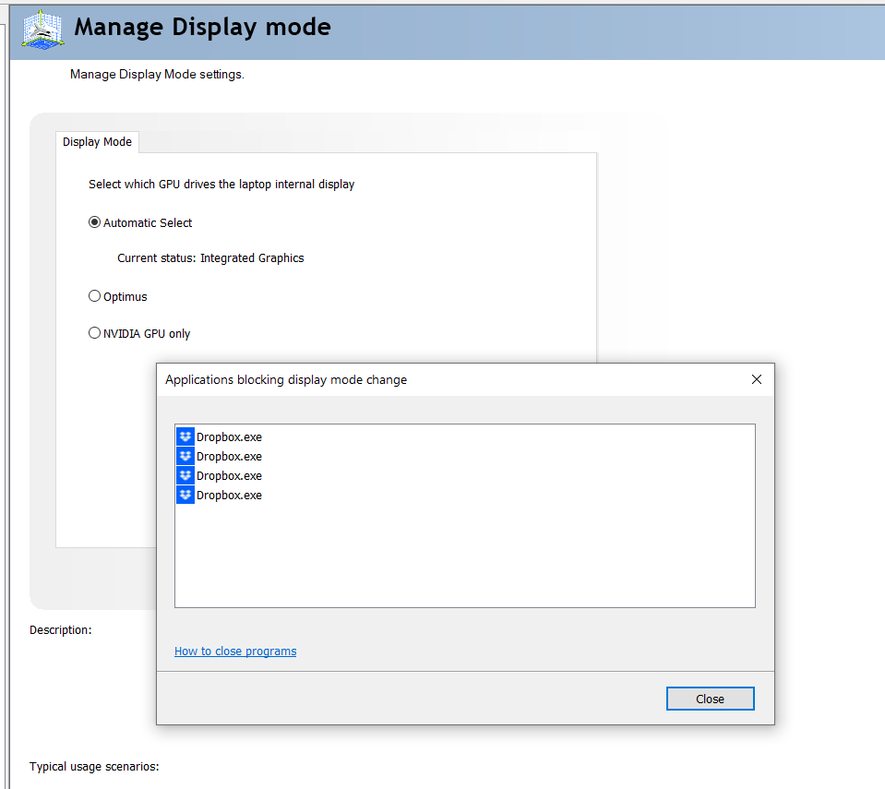
Task: Switch to the Display Mode tab
Action: point(97,142)
